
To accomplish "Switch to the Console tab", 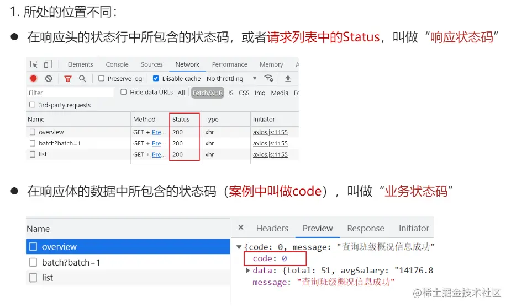I will [117, 64].
